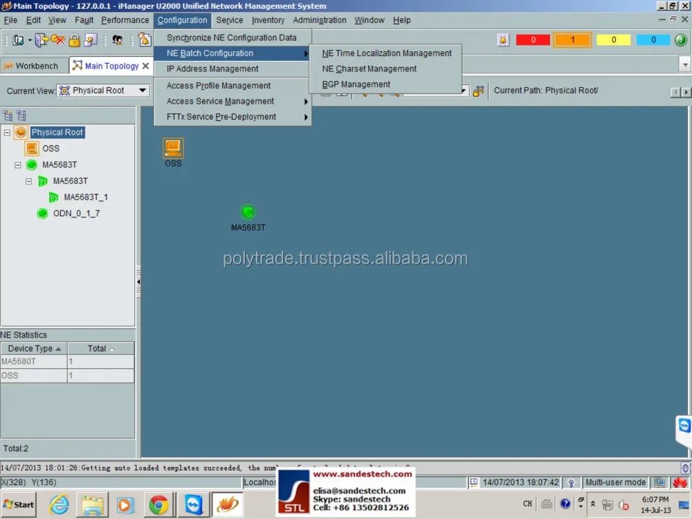The height and width of the screenshot is (519, 692).
Task: Open the tab list dropdown at right end
Action: tap(685, 65)
